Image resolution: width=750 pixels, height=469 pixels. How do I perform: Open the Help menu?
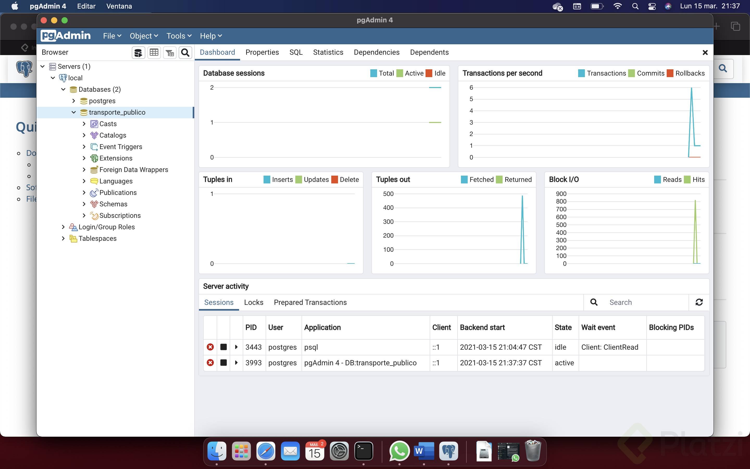(211, 36)
